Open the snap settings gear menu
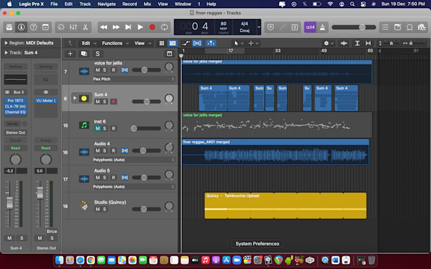Image resolution: width=431 pixels, height=269 pixels. click(x=328, y=43)
